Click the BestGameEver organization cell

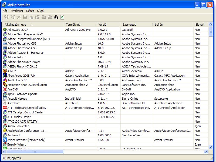tap(131, 135)
